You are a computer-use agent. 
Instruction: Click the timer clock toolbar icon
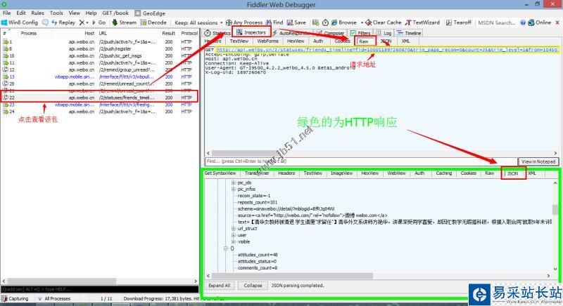pos(325,22)
